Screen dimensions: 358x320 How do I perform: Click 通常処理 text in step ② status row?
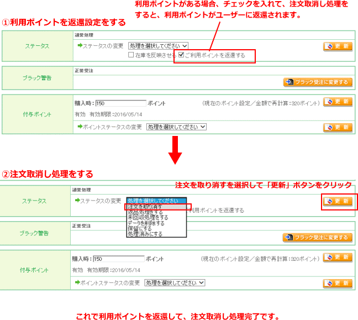(x=82, y=190)
